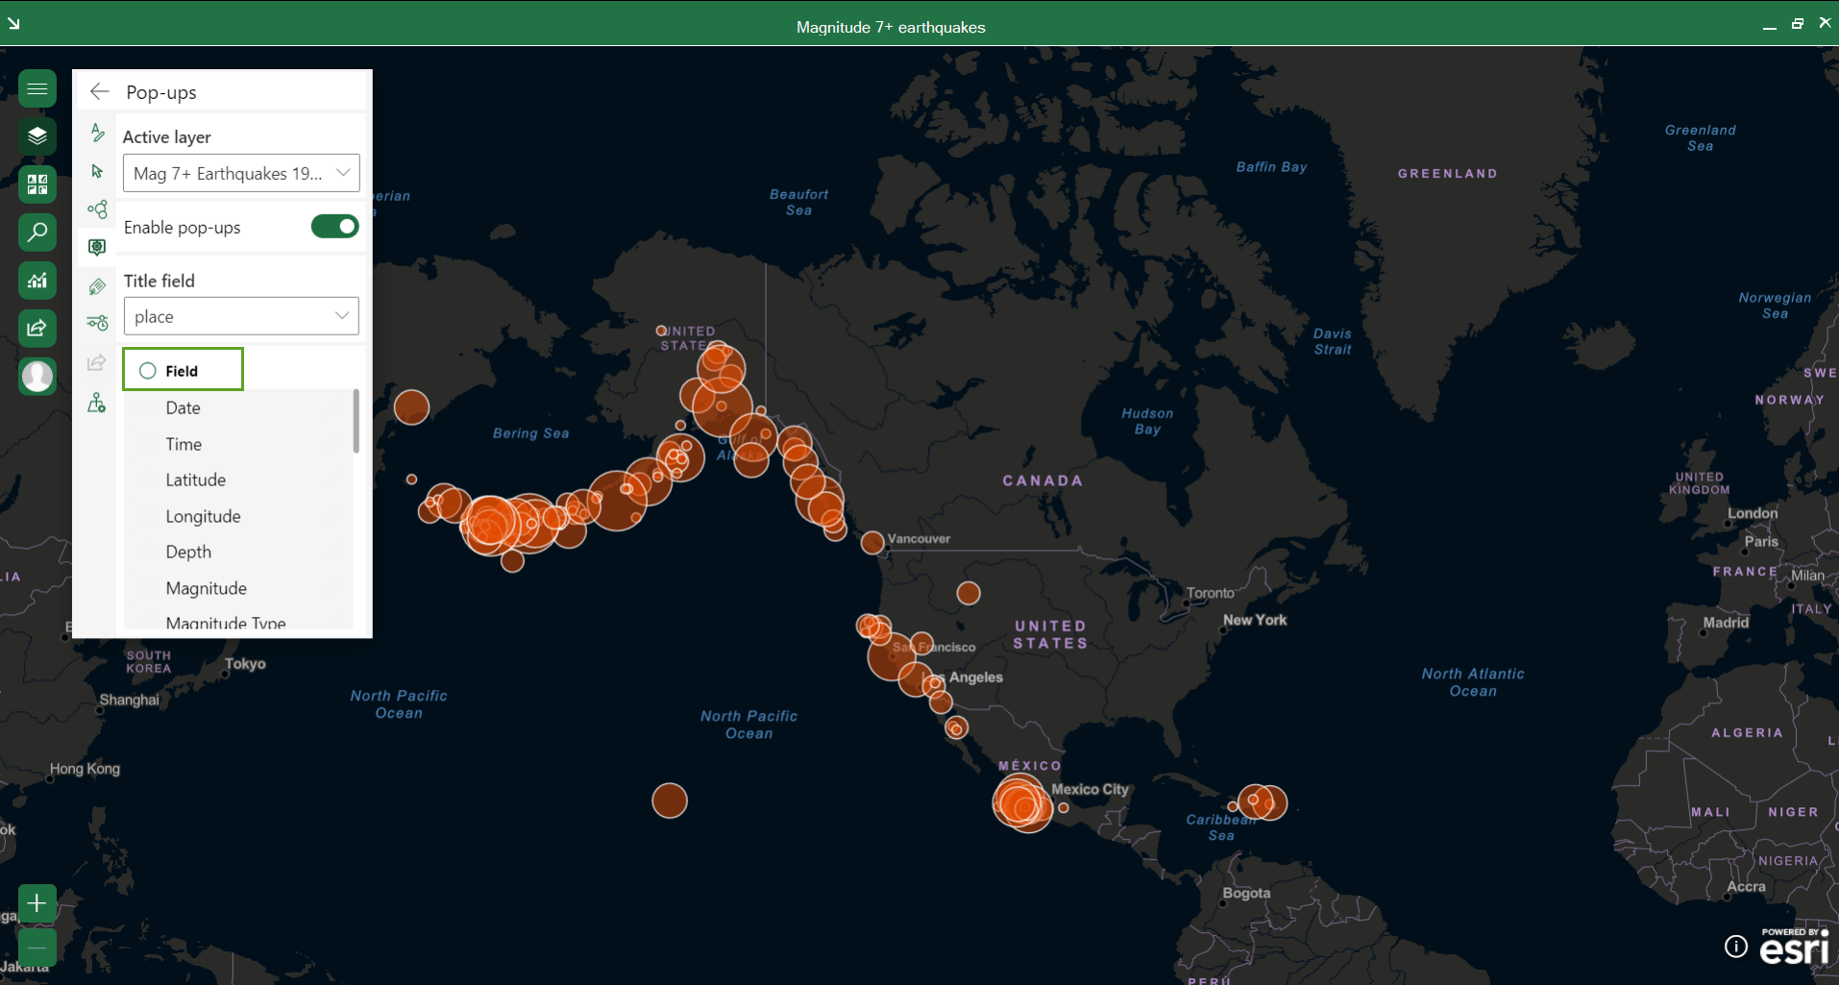Click the Bering Sea label
The height and width of the screenshot is (985, 1839).
[x=530, y=433]
